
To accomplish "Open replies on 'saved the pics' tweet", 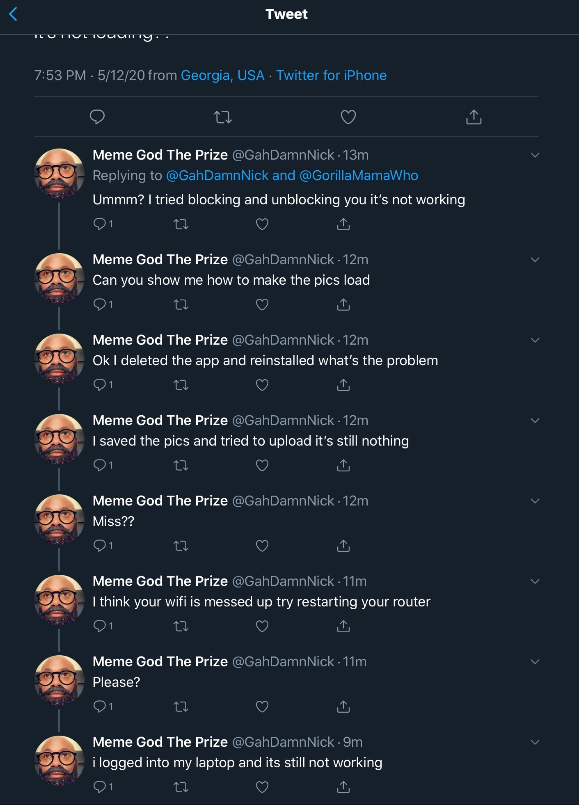I will (103, 465).
